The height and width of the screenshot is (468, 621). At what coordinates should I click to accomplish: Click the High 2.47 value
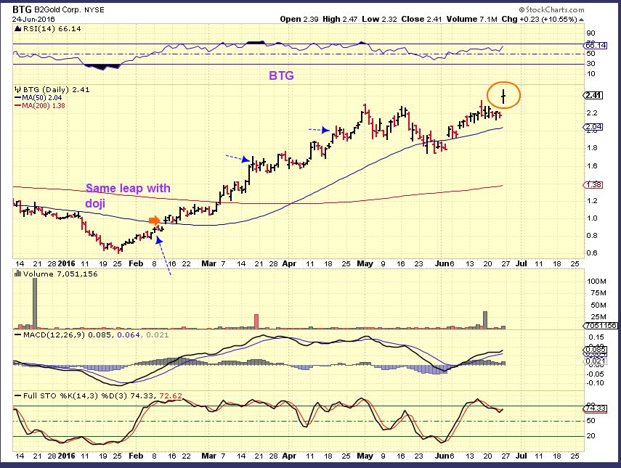(340, 19)
